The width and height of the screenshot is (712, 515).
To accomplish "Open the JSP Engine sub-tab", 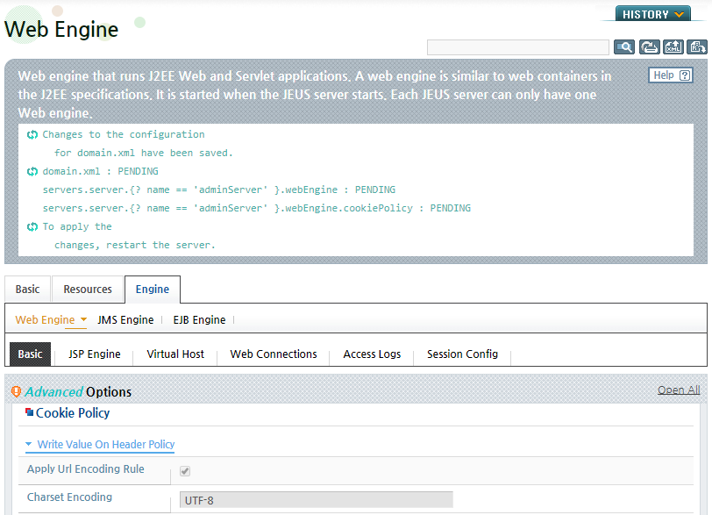I will point(95,354).
